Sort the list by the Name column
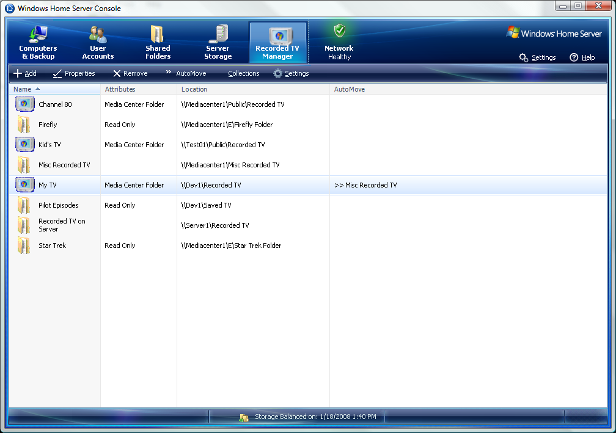The image size is (616, 433). [x=55, y=90]
